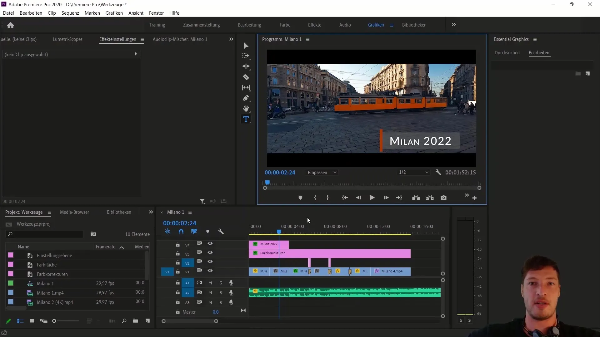This screenshot has width=600, height=337.
Task: Select the Ripple Edit tool
Action: (x=246, y=66)
